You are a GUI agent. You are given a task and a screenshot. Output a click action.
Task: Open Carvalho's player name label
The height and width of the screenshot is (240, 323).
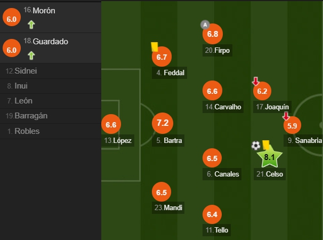pyautogui.click(x=223, y=107)
